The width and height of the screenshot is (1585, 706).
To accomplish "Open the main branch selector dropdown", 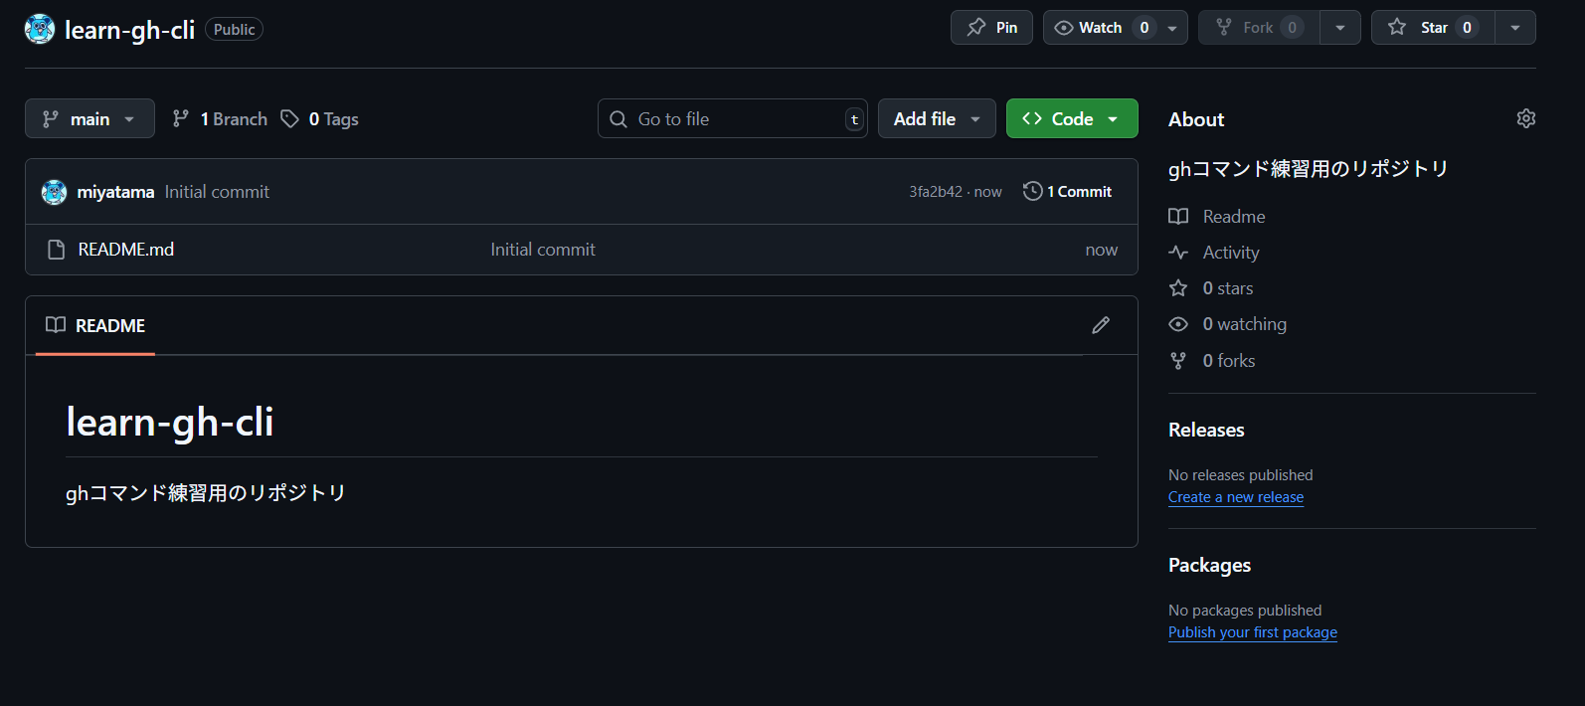I will (x=89, y=118).
